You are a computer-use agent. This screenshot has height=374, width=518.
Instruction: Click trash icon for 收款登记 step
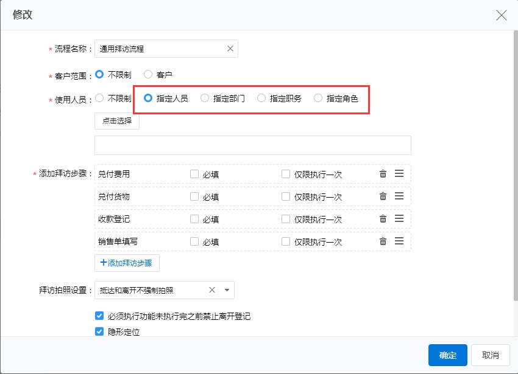(383, 219)
